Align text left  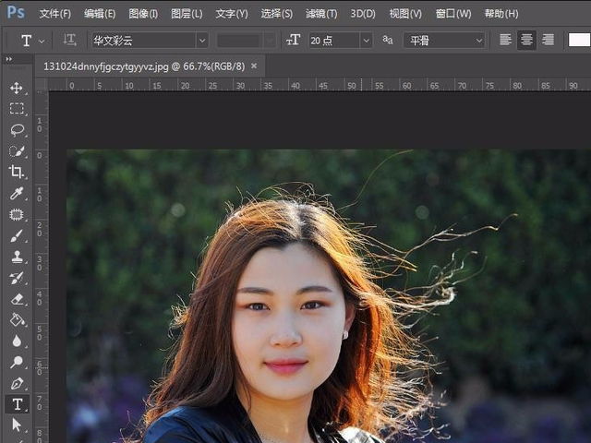505,40
